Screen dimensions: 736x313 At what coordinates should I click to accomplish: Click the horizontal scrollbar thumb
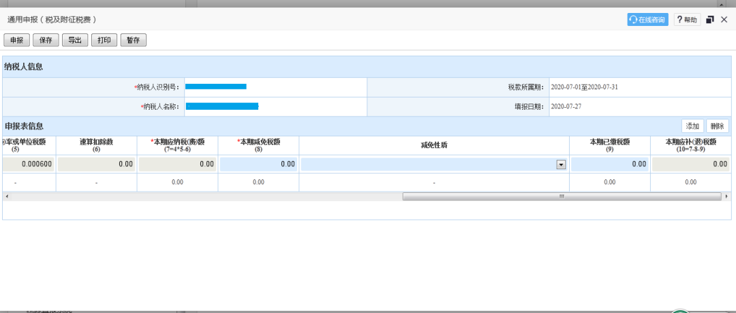pos(562,196)
